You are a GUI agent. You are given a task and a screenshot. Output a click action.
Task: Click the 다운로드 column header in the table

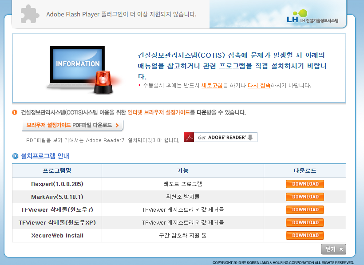[x=305, y=170]
